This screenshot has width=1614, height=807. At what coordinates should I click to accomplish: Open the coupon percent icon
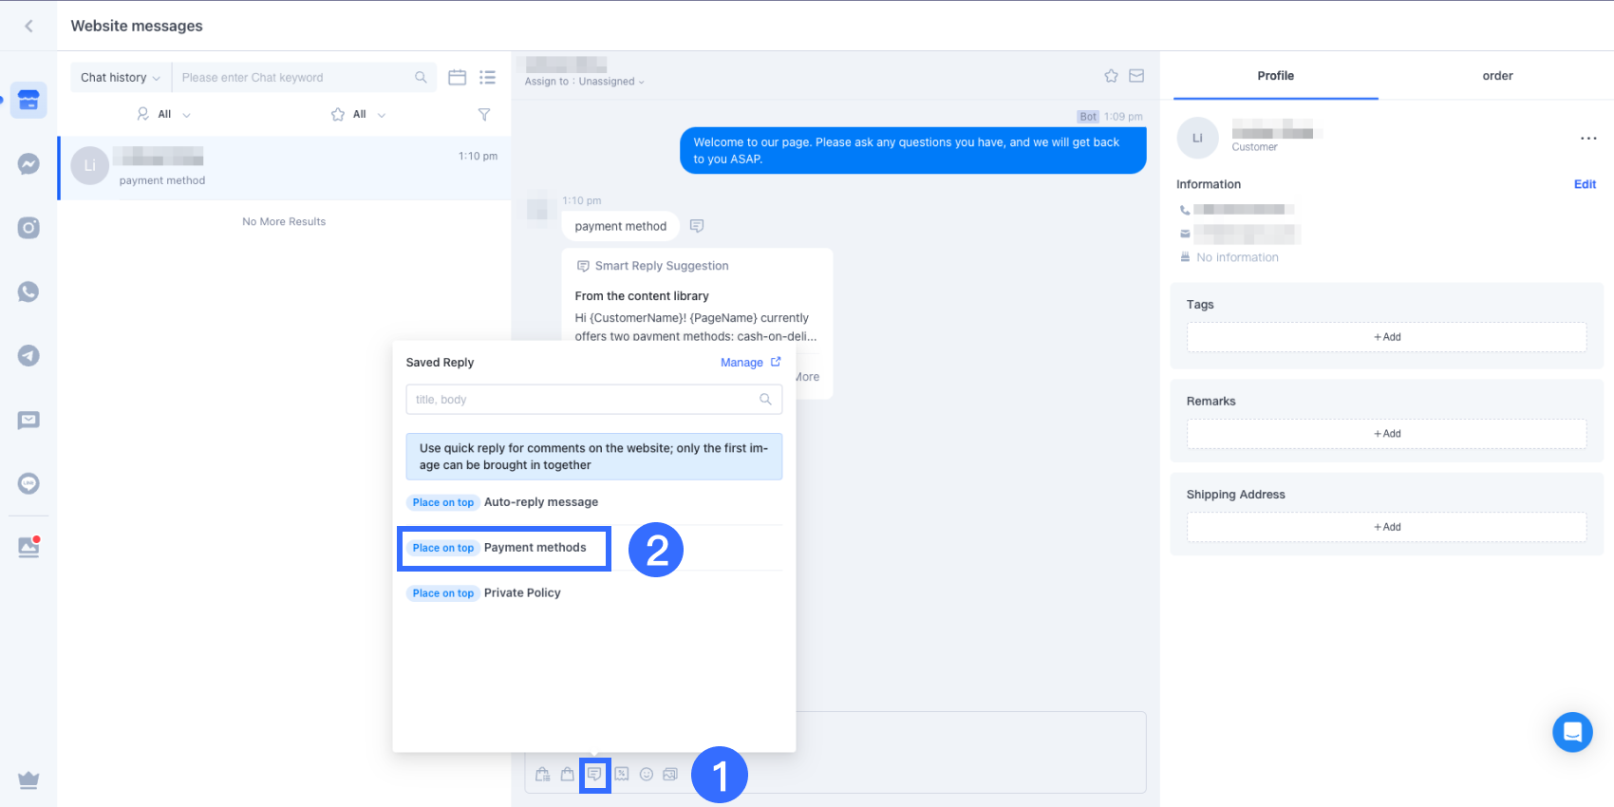tap(622, 774)
